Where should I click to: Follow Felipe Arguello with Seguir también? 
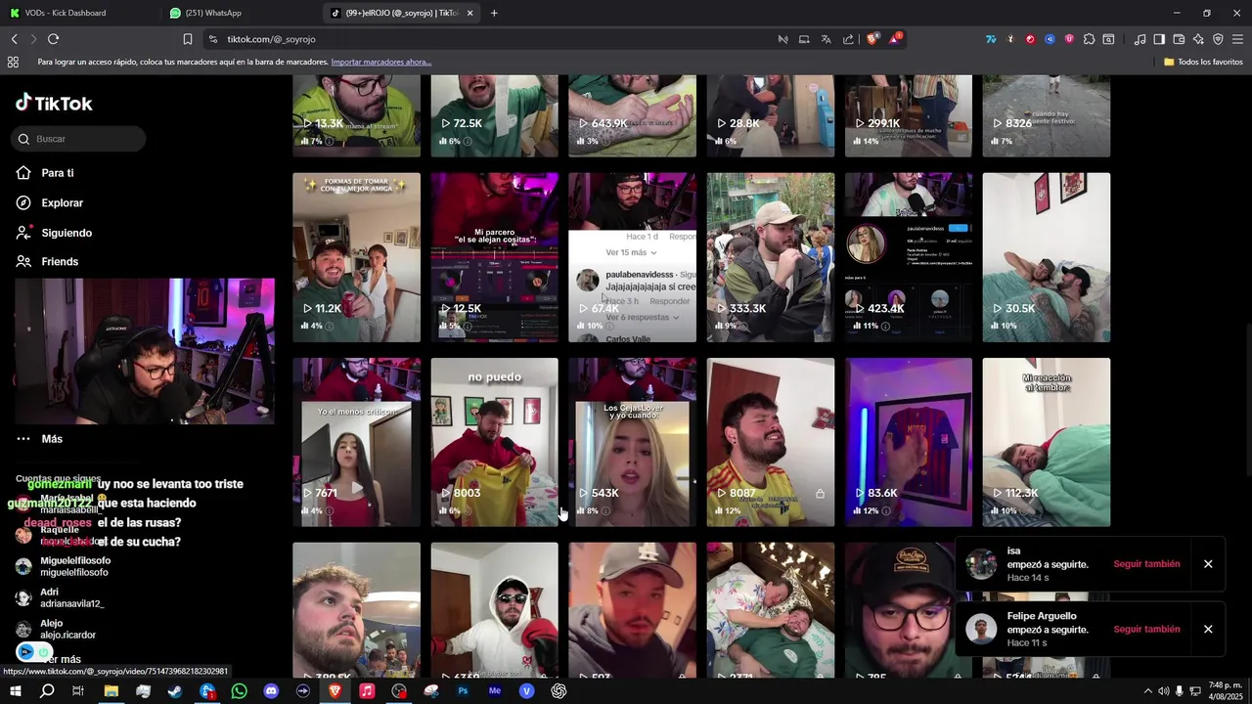pos(1146,630)
